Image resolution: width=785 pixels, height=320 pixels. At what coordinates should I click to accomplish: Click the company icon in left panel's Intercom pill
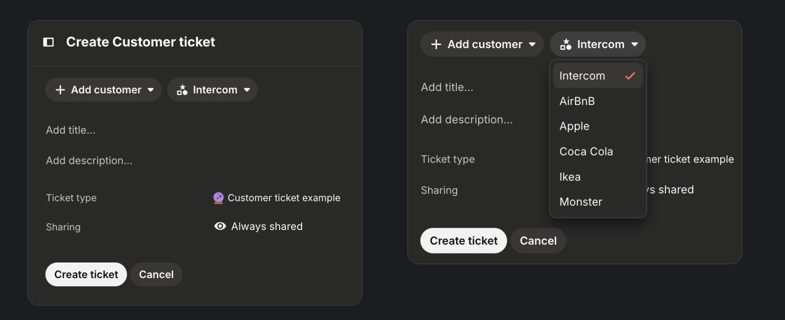[x=182, y=90]
